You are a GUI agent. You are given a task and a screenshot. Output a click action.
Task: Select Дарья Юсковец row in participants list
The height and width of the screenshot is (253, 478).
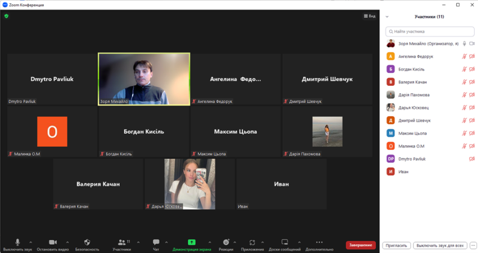click(x=430, y=108)
